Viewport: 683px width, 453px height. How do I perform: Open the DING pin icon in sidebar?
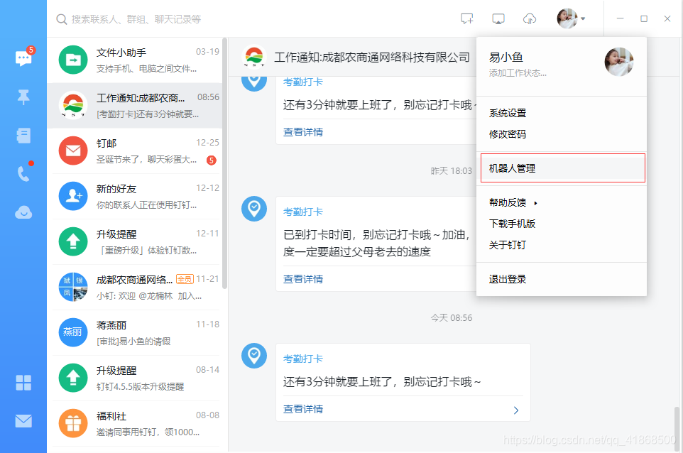[x=23, y=97]
